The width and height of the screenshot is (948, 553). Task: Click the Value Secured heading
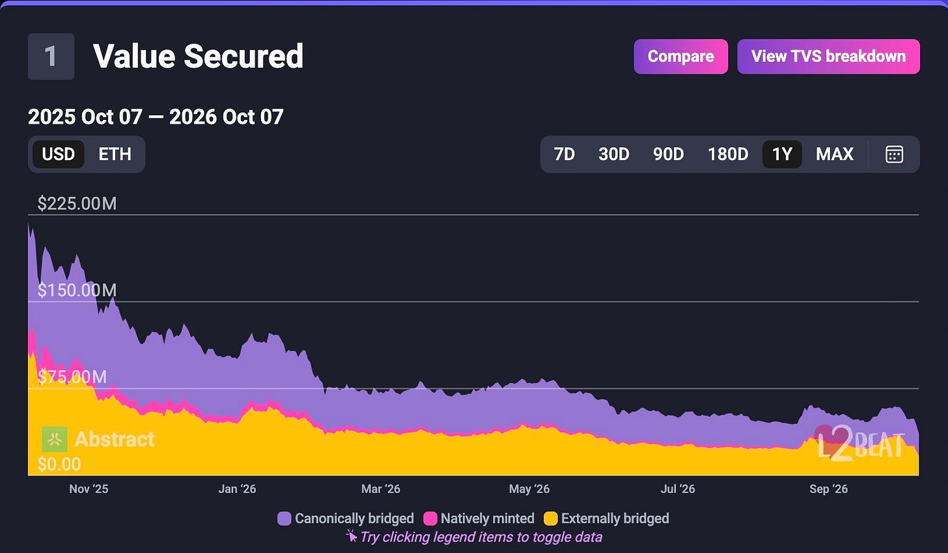199,56
